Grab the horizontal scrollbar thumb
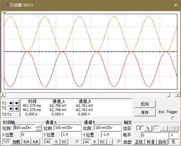 click(x=169, y=95)
